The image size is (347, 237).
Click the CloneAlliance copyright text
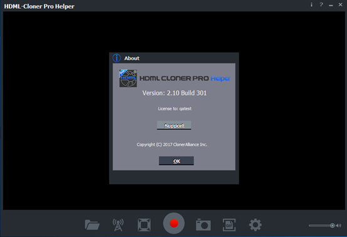[x=172, y=144]
